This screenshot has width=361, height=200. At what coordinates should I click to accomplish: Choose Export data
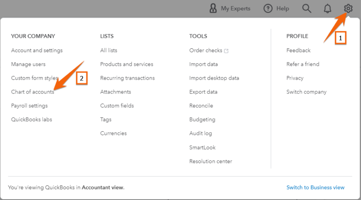coord(203,92)
